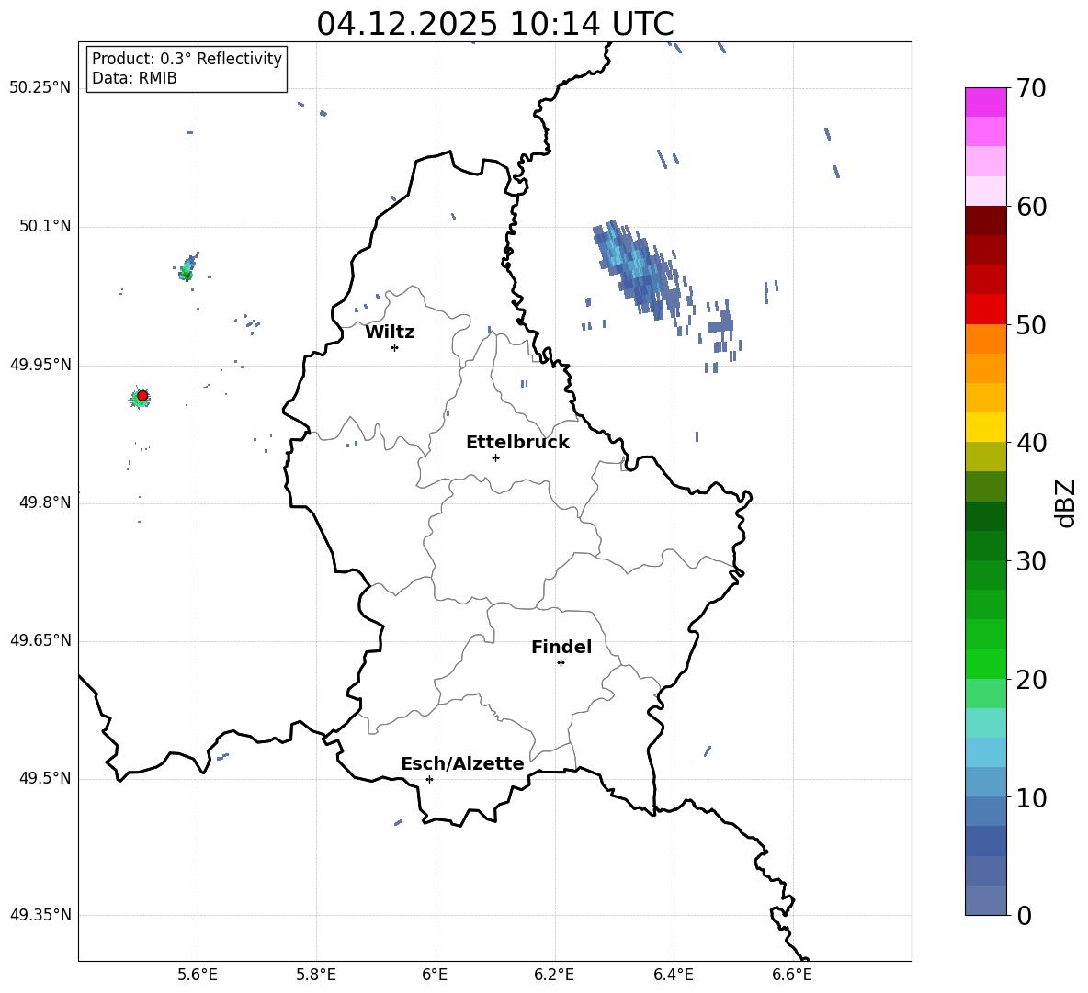This screenshot has width=1088, height=993.
Task: Click the bright red colorbar segment above 50
Action: click(986, 310)
